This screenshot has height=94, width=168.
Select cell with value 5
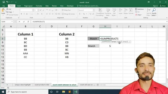(105, 46)
